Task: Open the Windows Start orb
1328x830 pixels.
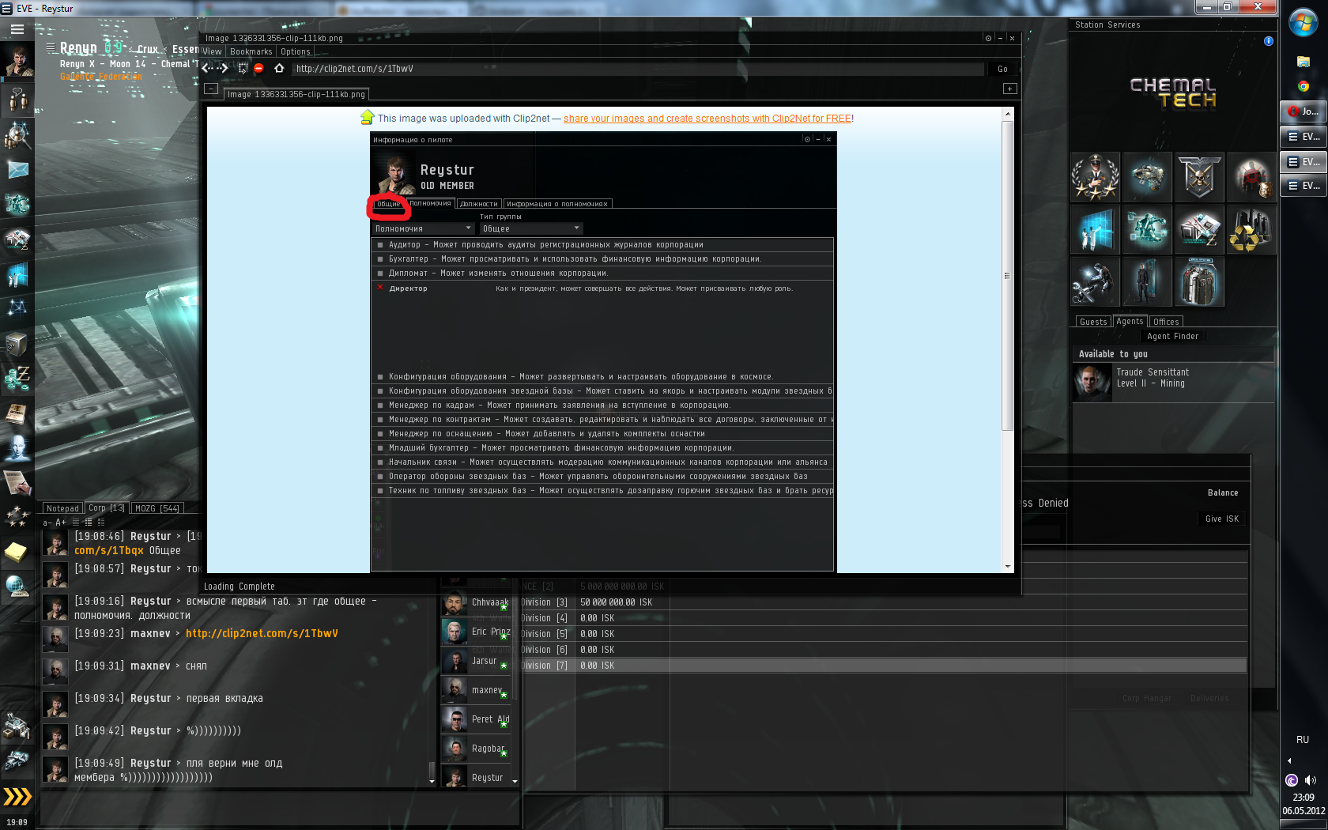Action: coord(1303,21)
